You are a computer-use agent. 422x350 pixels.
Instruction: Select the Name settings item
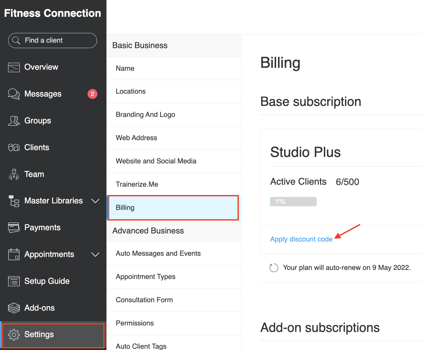click(x=174, y=68)
